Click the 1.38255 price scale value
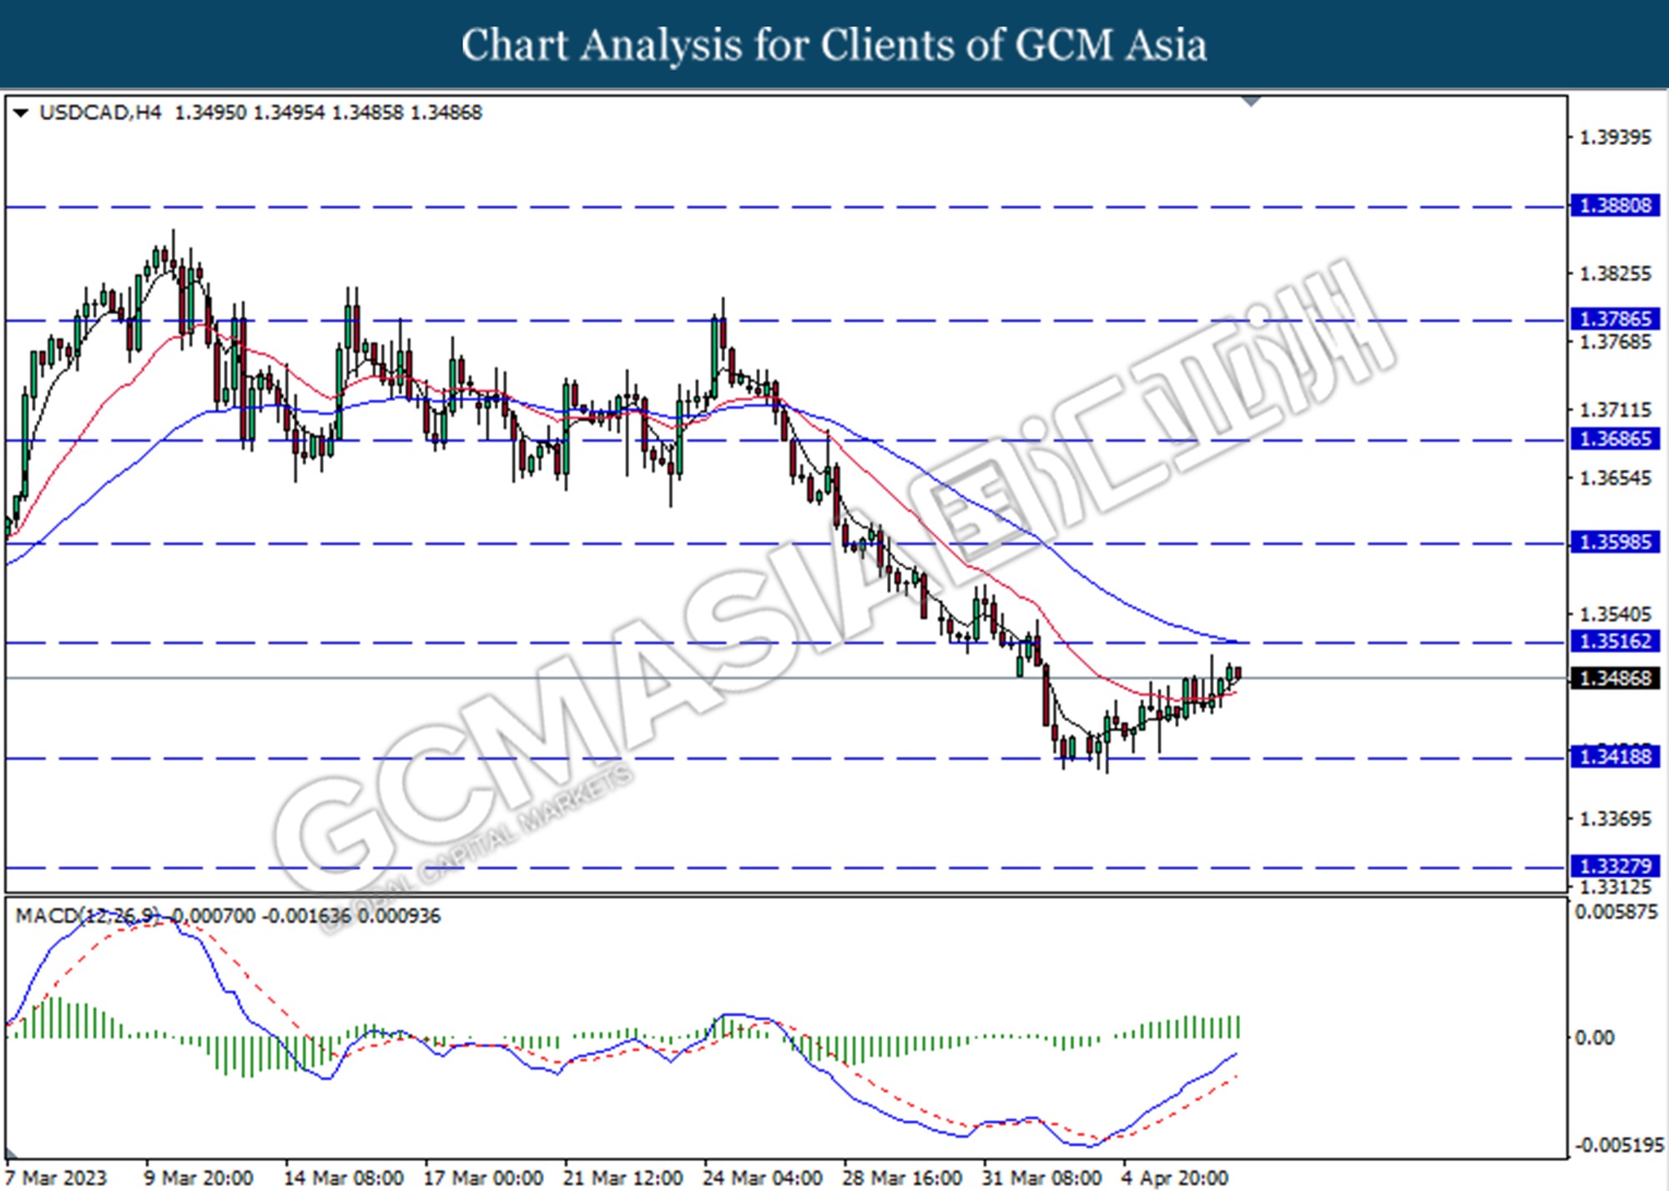The image size is (1669, 1191). click(x=1616, y=274)
